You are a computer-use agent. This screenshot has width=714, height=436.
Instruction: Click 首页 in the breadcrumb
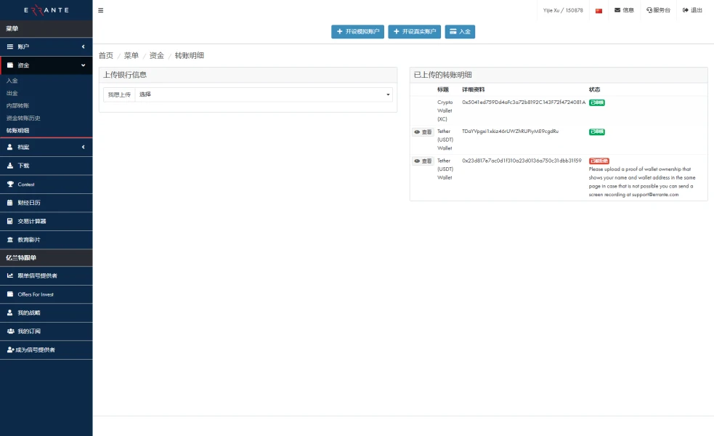point(106,56)
